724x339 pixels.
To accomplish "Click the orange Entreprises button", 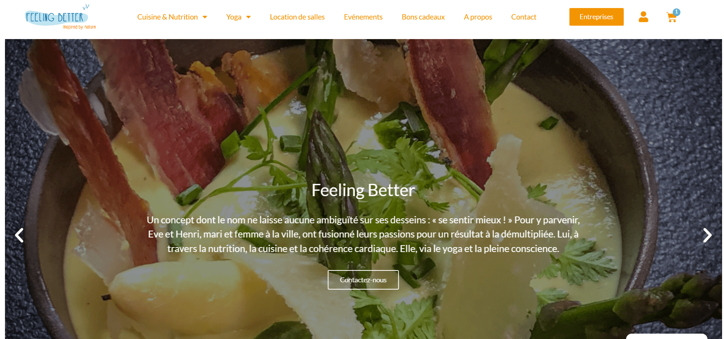I will click(596, 17).
